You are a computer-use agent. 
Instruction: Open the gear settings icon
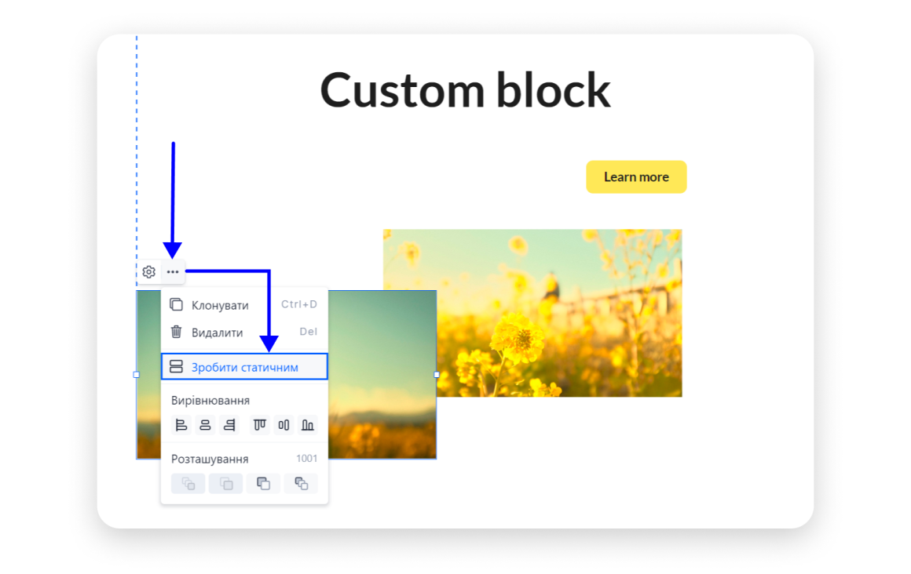148,272
